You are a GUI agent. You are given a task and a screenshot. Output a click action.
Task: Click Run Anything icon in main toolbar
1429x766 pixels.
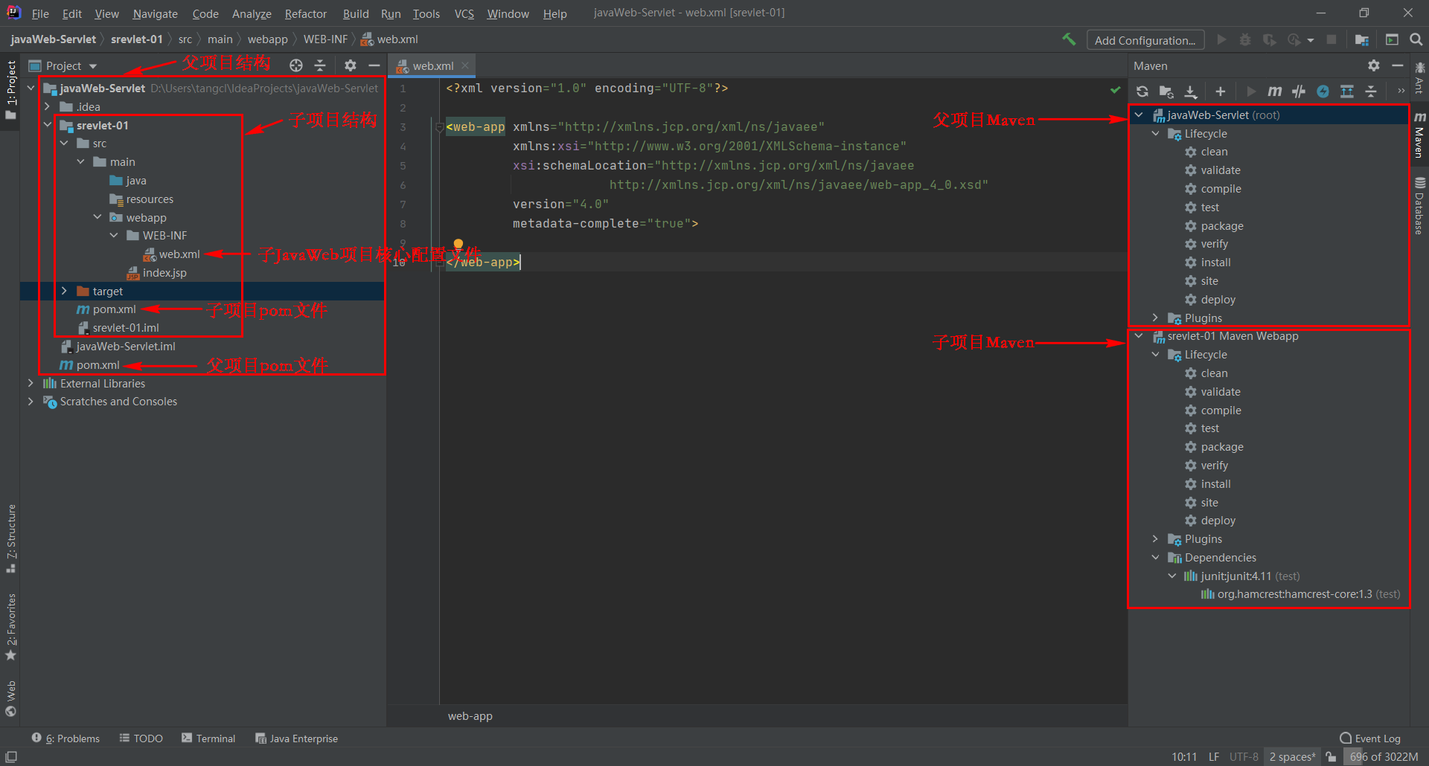(x=1392, y=39)
